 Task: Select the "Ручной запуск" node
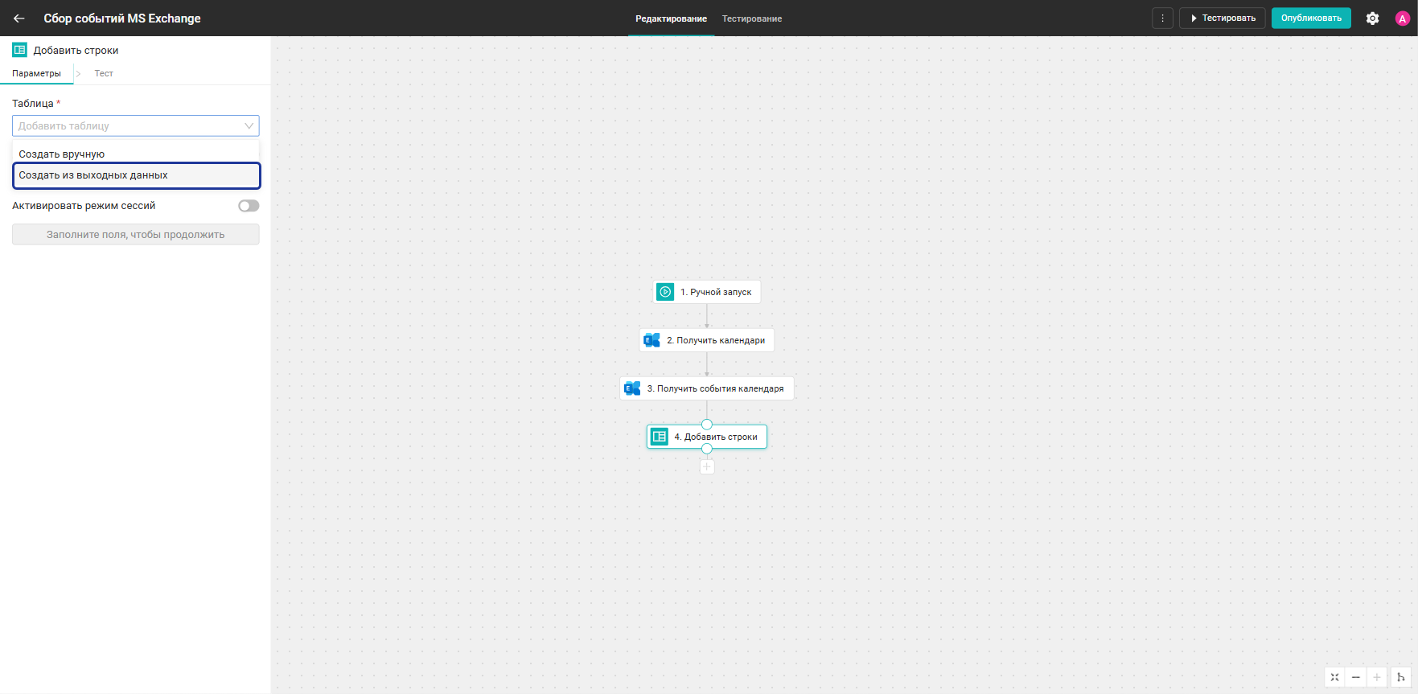click(707, 292)
